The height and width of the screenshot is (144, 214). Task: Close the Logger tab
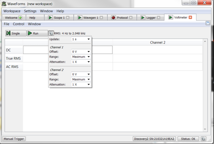coord(158,18)
